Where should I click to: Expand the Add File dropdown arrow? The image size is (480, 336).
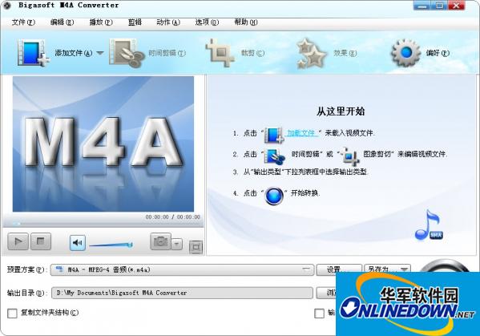(100, 53)
